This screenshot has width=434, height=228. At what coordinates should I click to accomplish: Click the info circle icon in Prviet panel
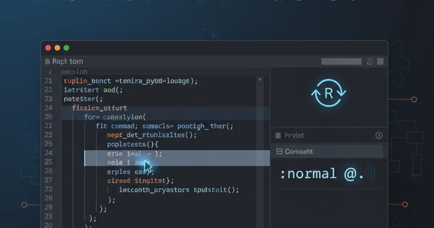pos(379,135)
